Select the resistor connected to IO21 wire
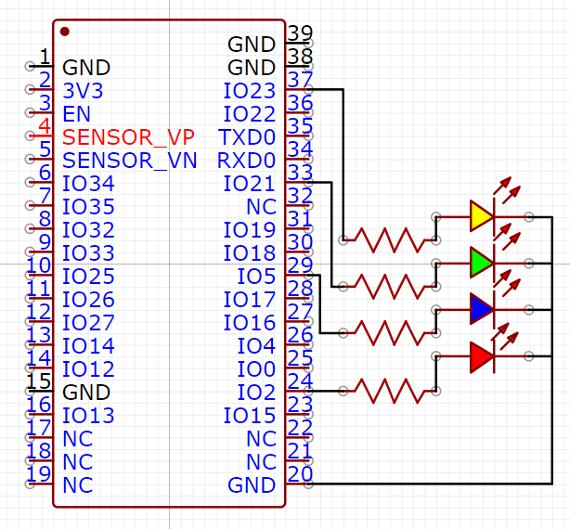This screenshot has width=570, height=529. point(389,287)
